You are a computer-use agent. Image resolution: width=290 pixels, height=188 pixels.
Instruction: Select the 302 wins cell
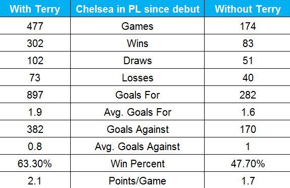point(35,43)
